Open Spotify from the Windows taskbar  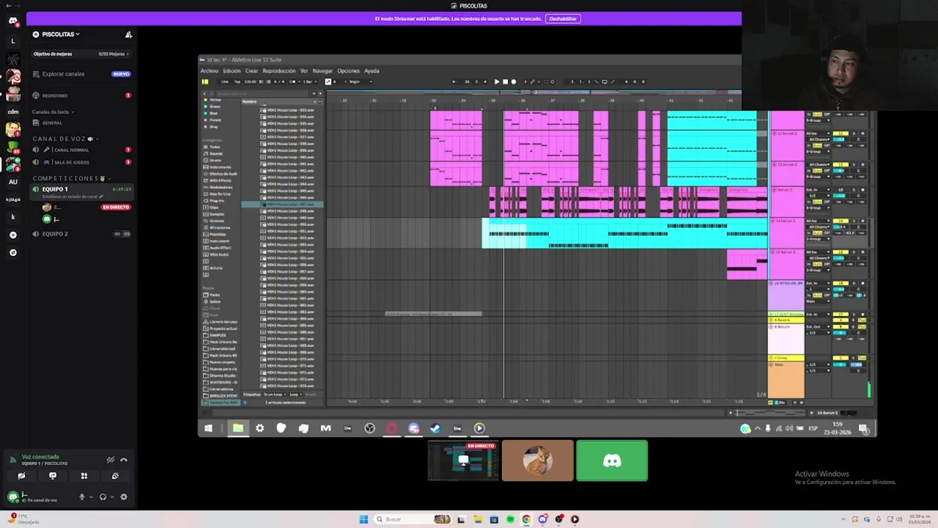[510, 519]
